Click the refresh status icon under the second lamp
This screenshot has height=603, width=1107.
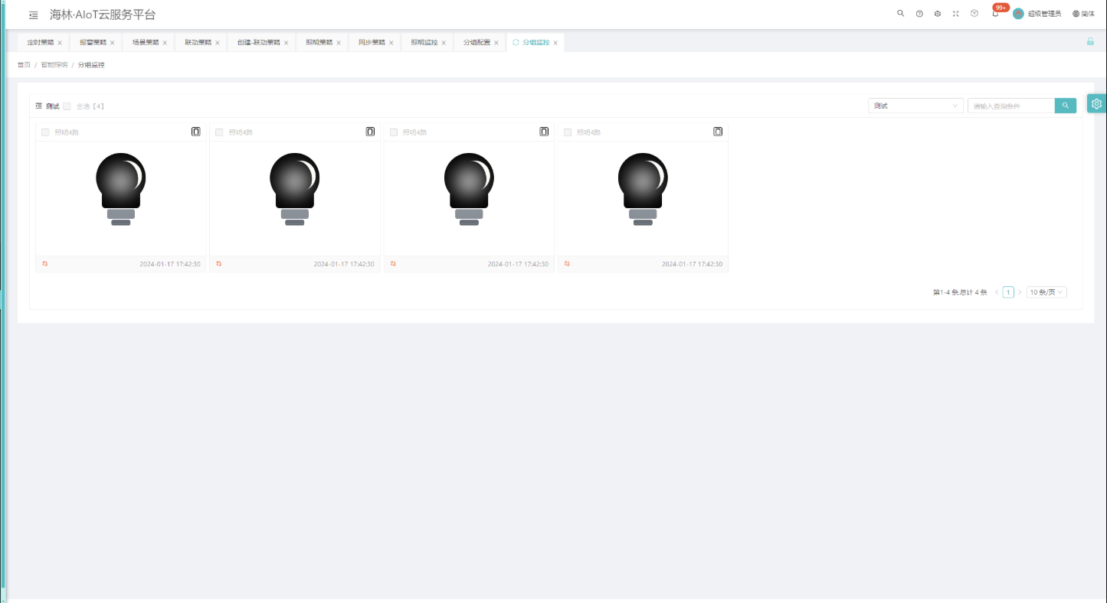tap(219, 263)
